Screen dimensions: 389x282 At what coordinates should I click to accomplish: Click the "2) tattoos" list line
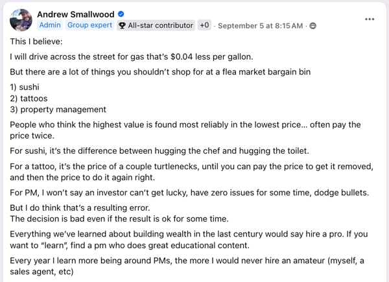tap(29, 98)
